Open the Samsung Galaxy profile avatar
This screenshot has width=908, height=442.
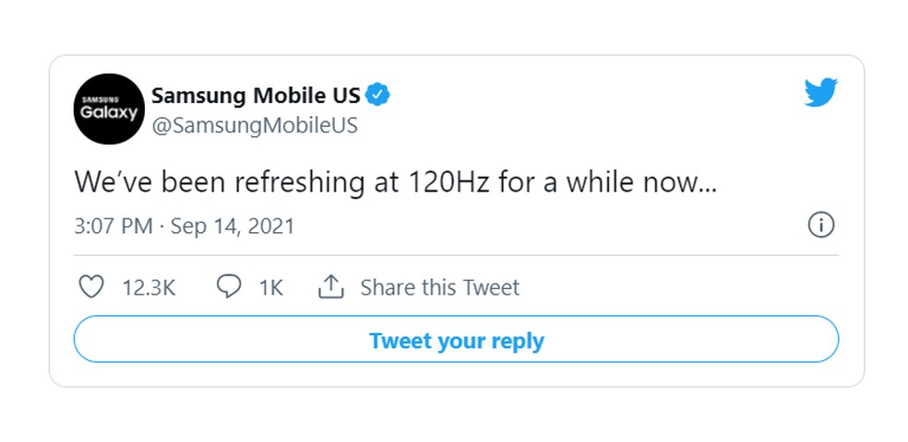coord(109,110)
